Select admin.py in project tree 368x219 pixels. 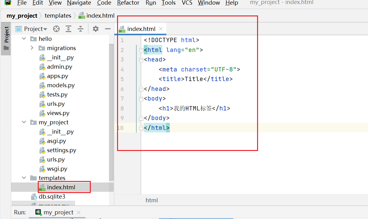(x=59, y=67)
